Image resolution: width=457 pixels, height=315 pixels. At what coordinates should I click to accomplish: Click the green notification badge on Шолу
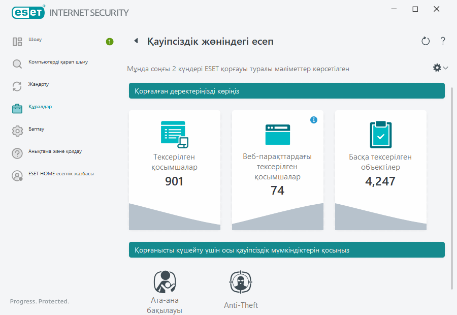(x=110, y=42)
